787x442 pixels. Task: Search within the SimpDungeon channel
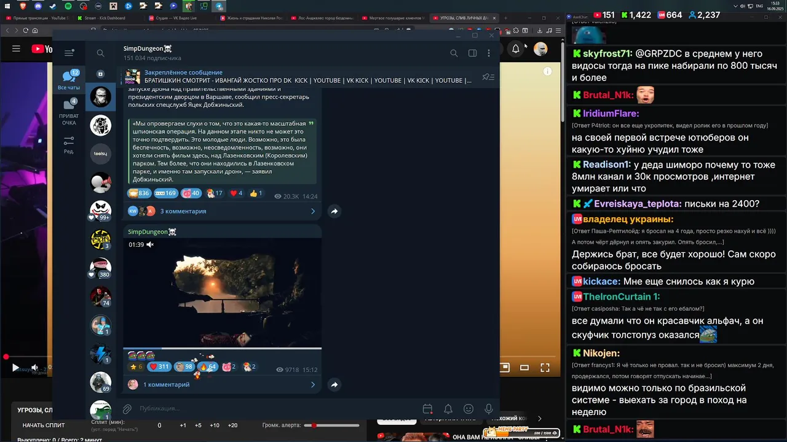454,53
